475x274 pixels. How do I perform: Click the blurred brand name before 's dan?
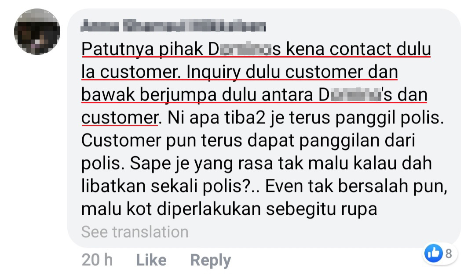tap(355, 95)
